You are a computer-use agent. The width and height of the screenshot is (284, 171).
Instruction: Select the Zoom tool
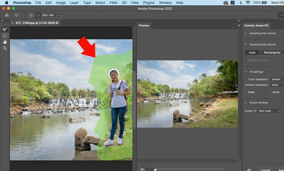5,48
